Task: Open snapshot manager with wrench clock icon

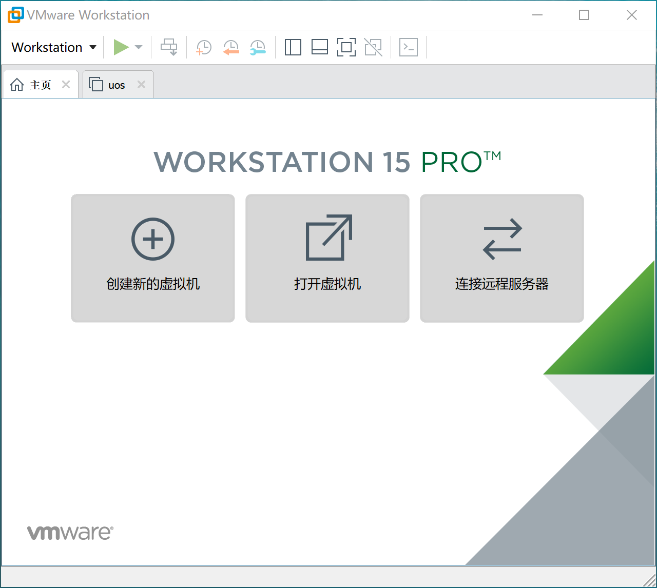Action: (258, 47)
